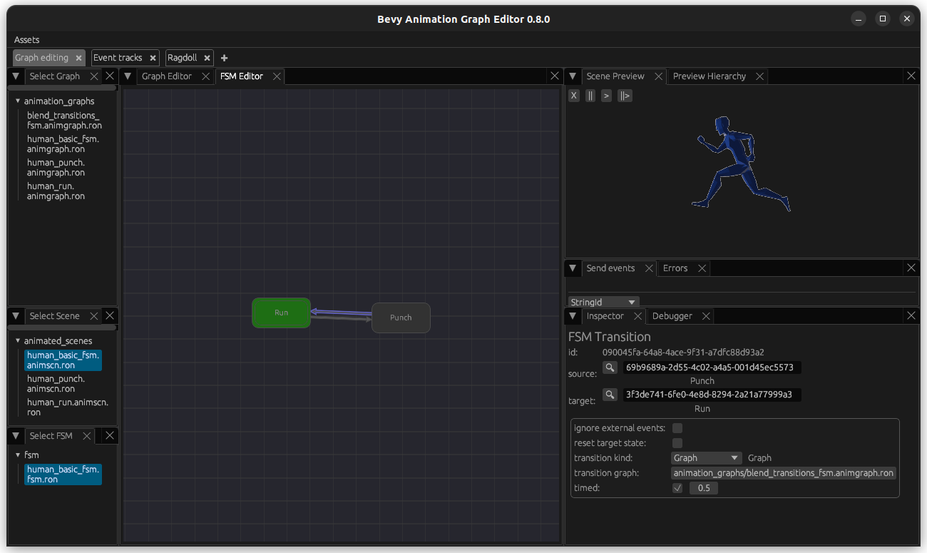This screenshot has width=927, height=553.
Task: Select the Punch state node
Action: [x=401, y=318]
